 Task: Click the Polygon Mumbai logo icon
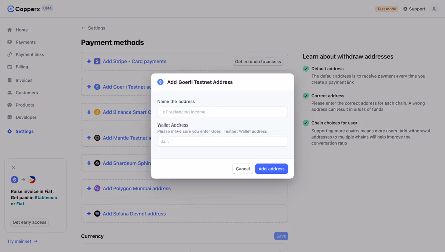tap(97, 189)
